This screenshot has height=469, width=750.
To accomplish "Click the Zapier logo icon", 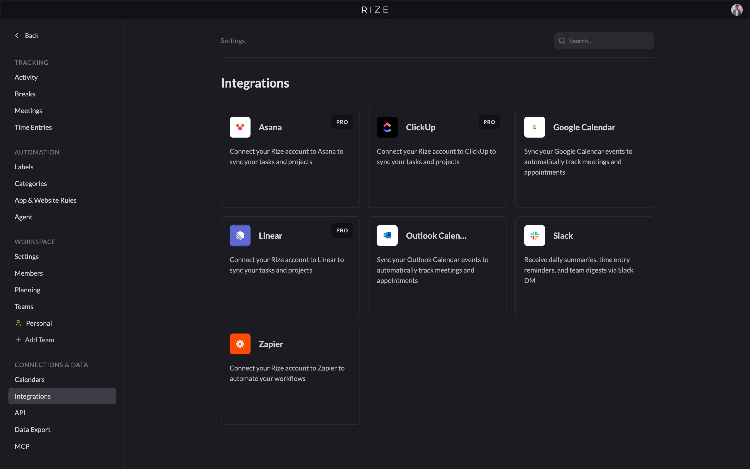I will pyautogui.click(x=240, y=344).
